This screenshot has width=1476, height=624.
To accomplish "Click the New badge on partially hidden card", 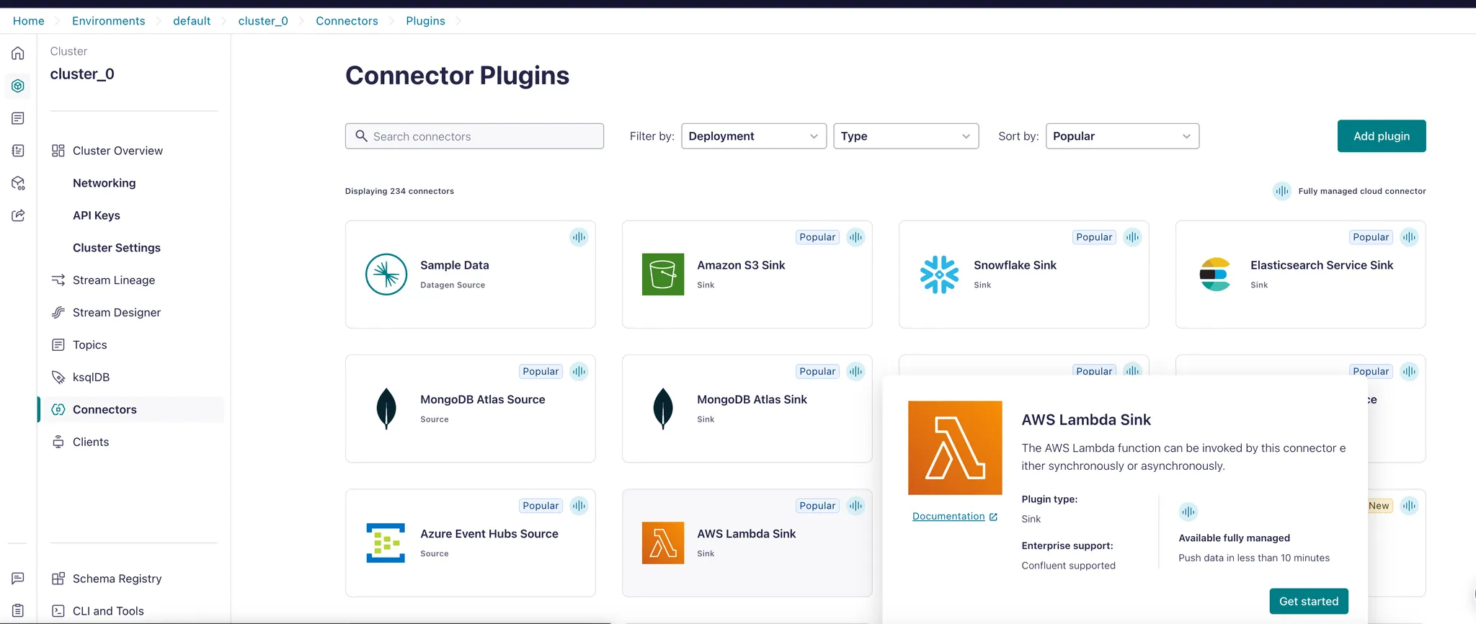I will tap(1379, 506).
